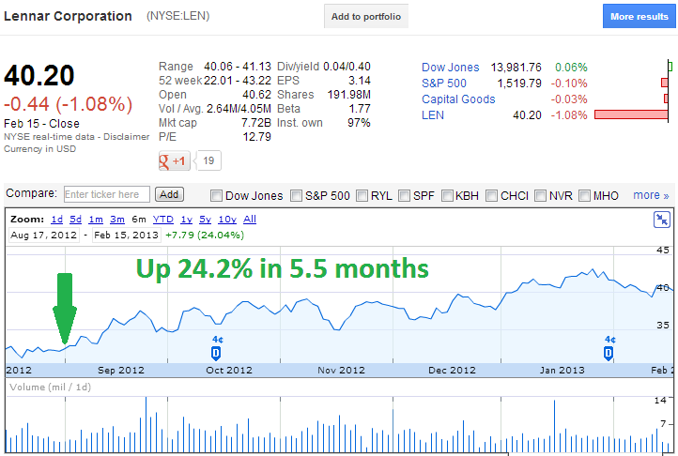
Task: Focus the Enter ticker here field
Action: click(107, 194)
